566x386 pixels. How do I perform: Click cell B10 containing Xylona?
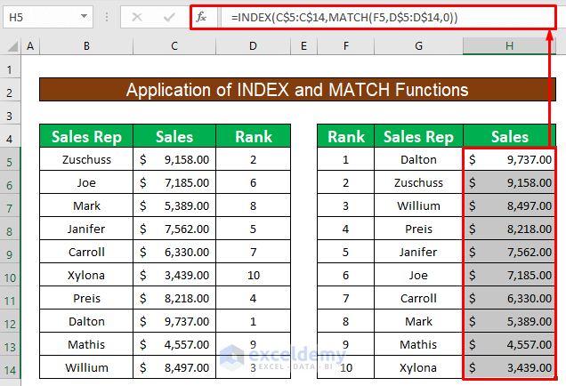click(86, 275)
